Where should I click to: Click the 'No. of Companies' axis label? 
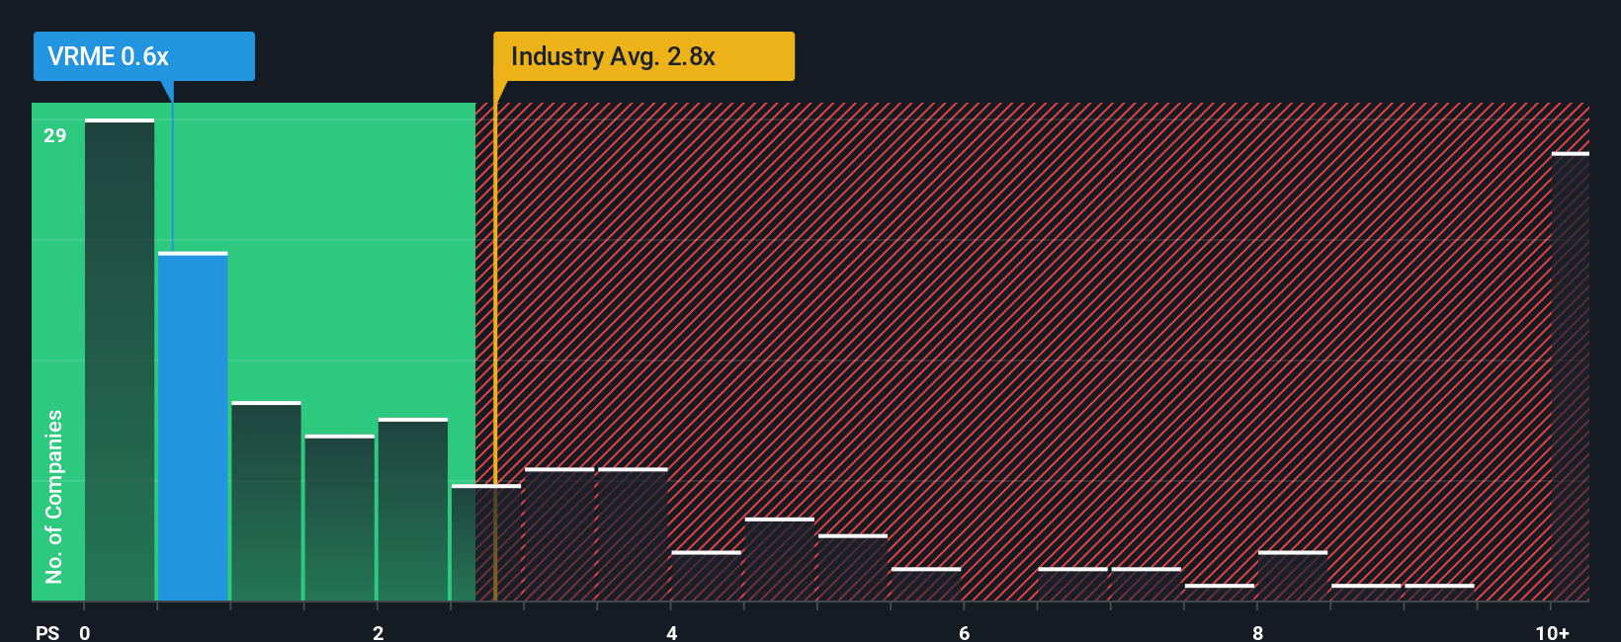(54, 496)
